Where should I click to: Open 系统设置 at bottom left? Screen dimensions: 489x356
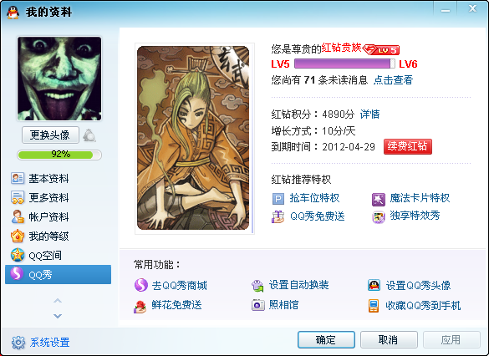[x=41, y=343]
